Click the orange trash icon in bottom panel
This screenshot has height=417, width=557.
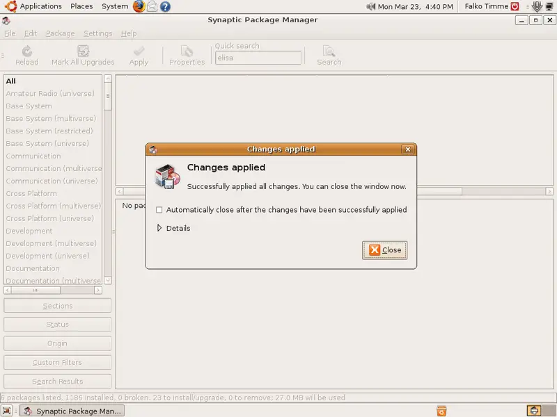pyautogui.click(x=441, y=411)
